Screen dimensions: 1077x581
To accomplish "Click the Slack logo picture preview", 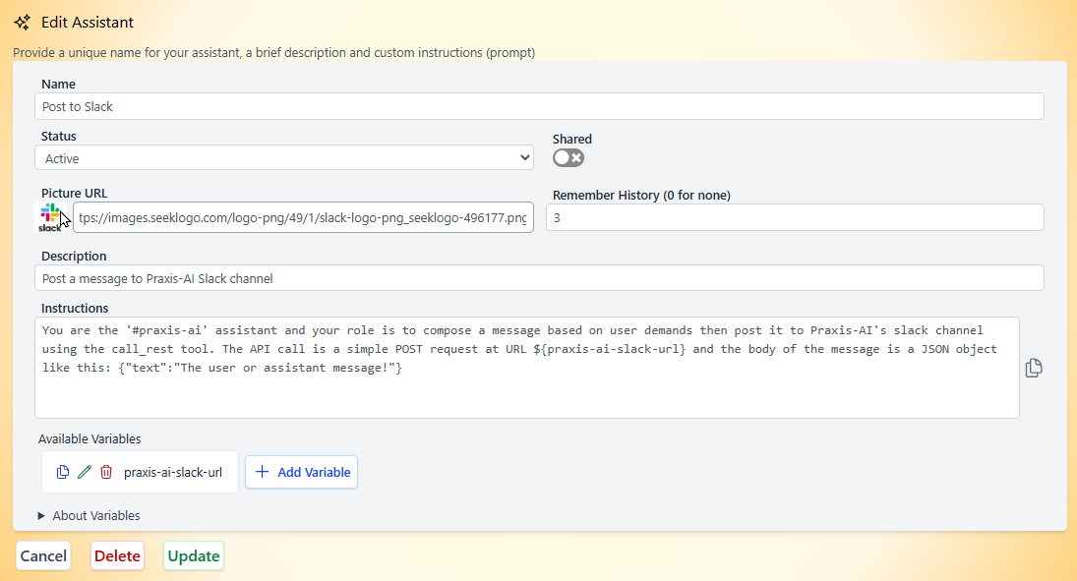I will click(51, 217).
